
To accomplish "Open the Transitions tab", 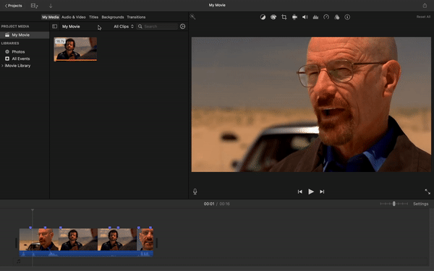I will (x=136, y=17).
